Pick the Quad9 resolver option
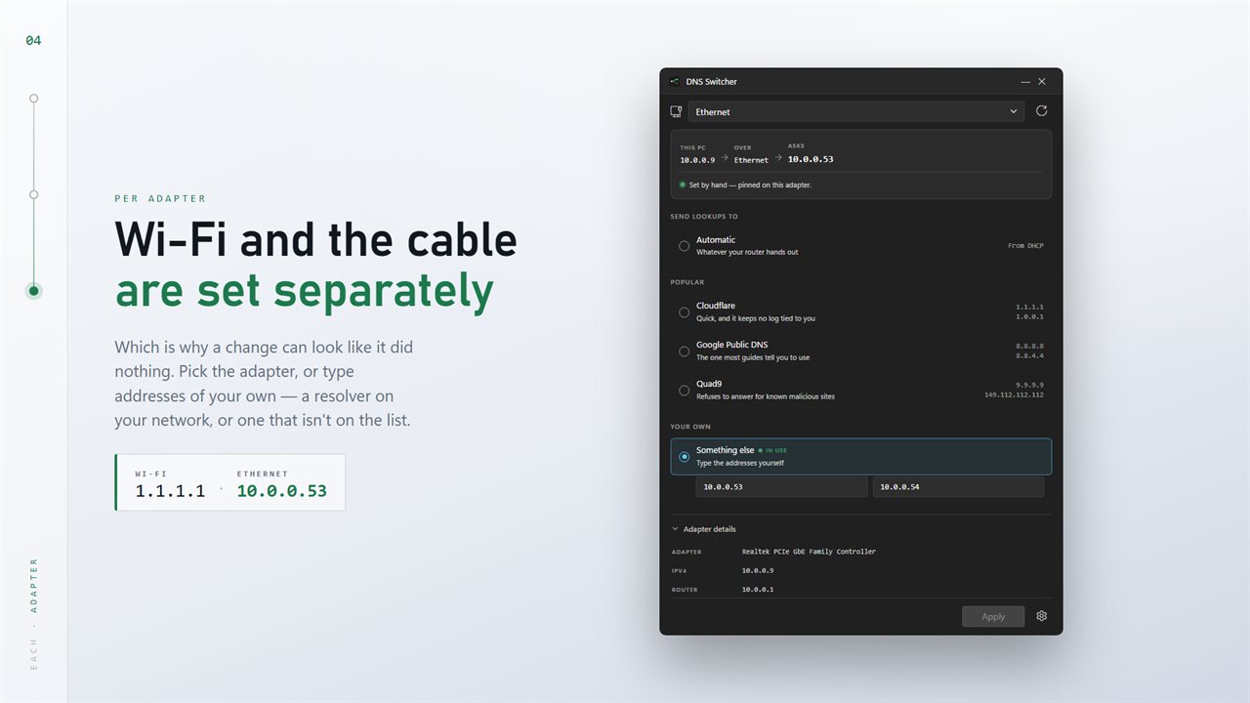 (x=861, y=391)
